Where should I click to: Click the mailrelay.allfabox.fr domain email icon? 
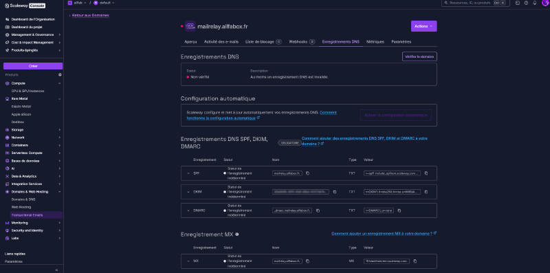tap(190, 26)
